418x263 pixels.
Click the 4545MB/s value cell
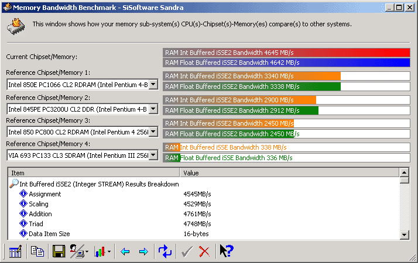coord(197,194)
